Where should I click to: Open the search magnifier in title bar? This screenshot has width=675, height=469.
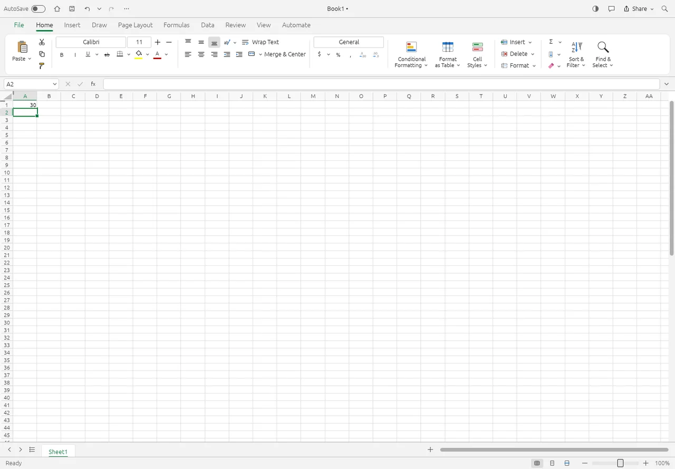[x=664, y=9]
